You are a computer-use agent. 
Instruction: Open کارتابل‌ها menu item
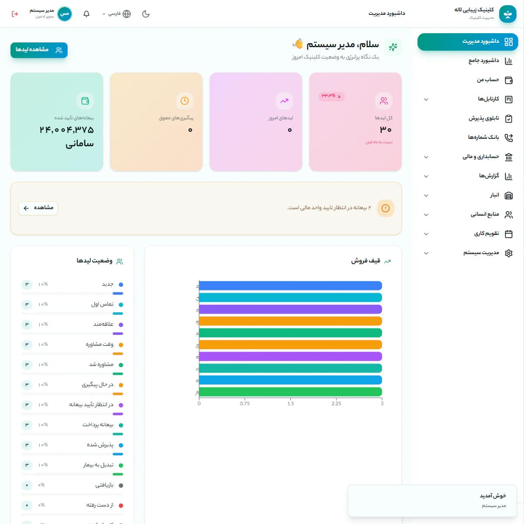click(x=468, y=99)
